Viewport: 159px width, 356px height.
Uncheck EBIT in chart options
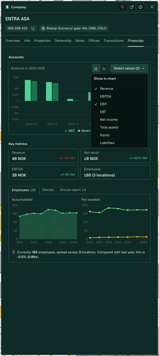[x=119, y=104]
